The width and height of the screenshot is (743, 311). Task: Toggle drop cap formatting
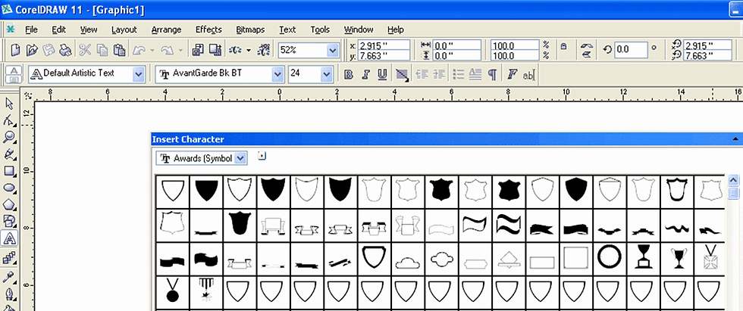[x=475, y=74]
